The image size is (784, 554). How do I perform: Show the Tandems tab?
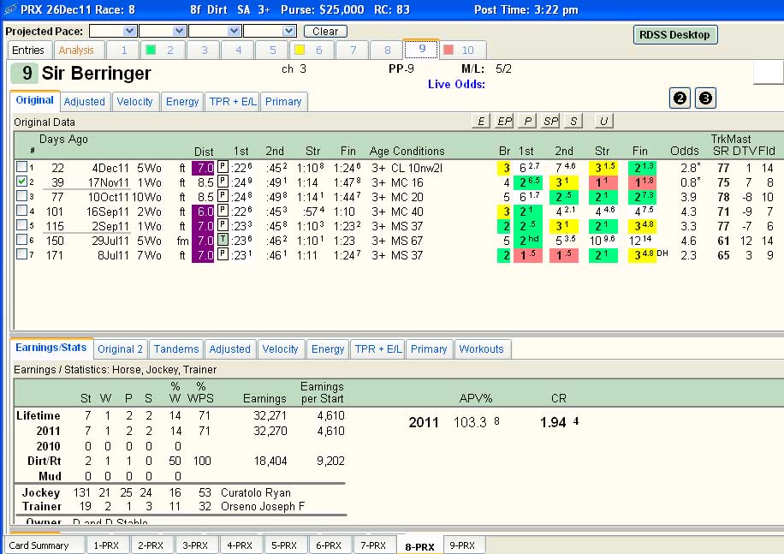tap(176, 349)
